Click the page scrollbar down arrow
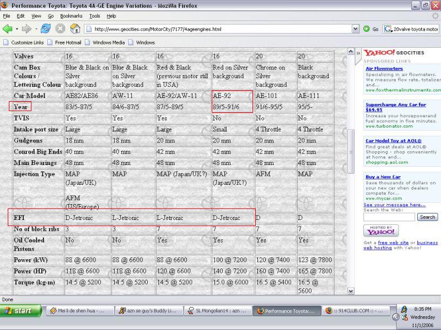 (x=351, y=291)
